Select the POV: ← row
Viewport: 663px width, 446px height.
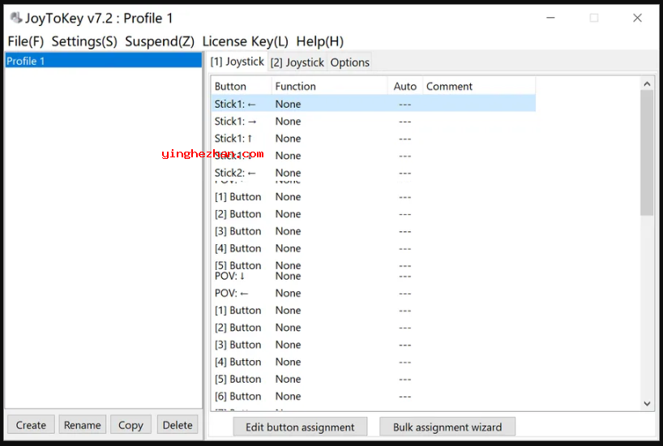[x=374, y=294]
